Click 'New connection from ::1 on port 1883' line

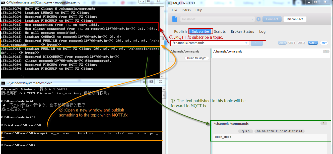[50, 25]
